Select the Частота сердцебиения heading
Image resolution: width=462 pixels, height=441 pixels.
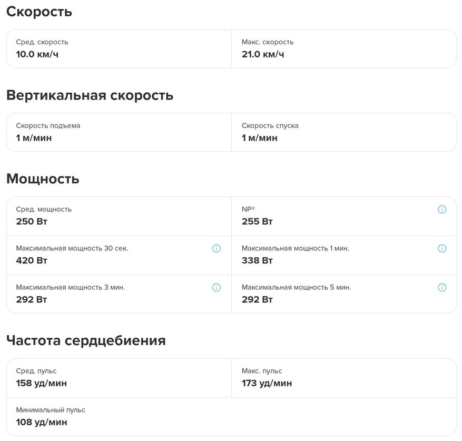[86, 340]
